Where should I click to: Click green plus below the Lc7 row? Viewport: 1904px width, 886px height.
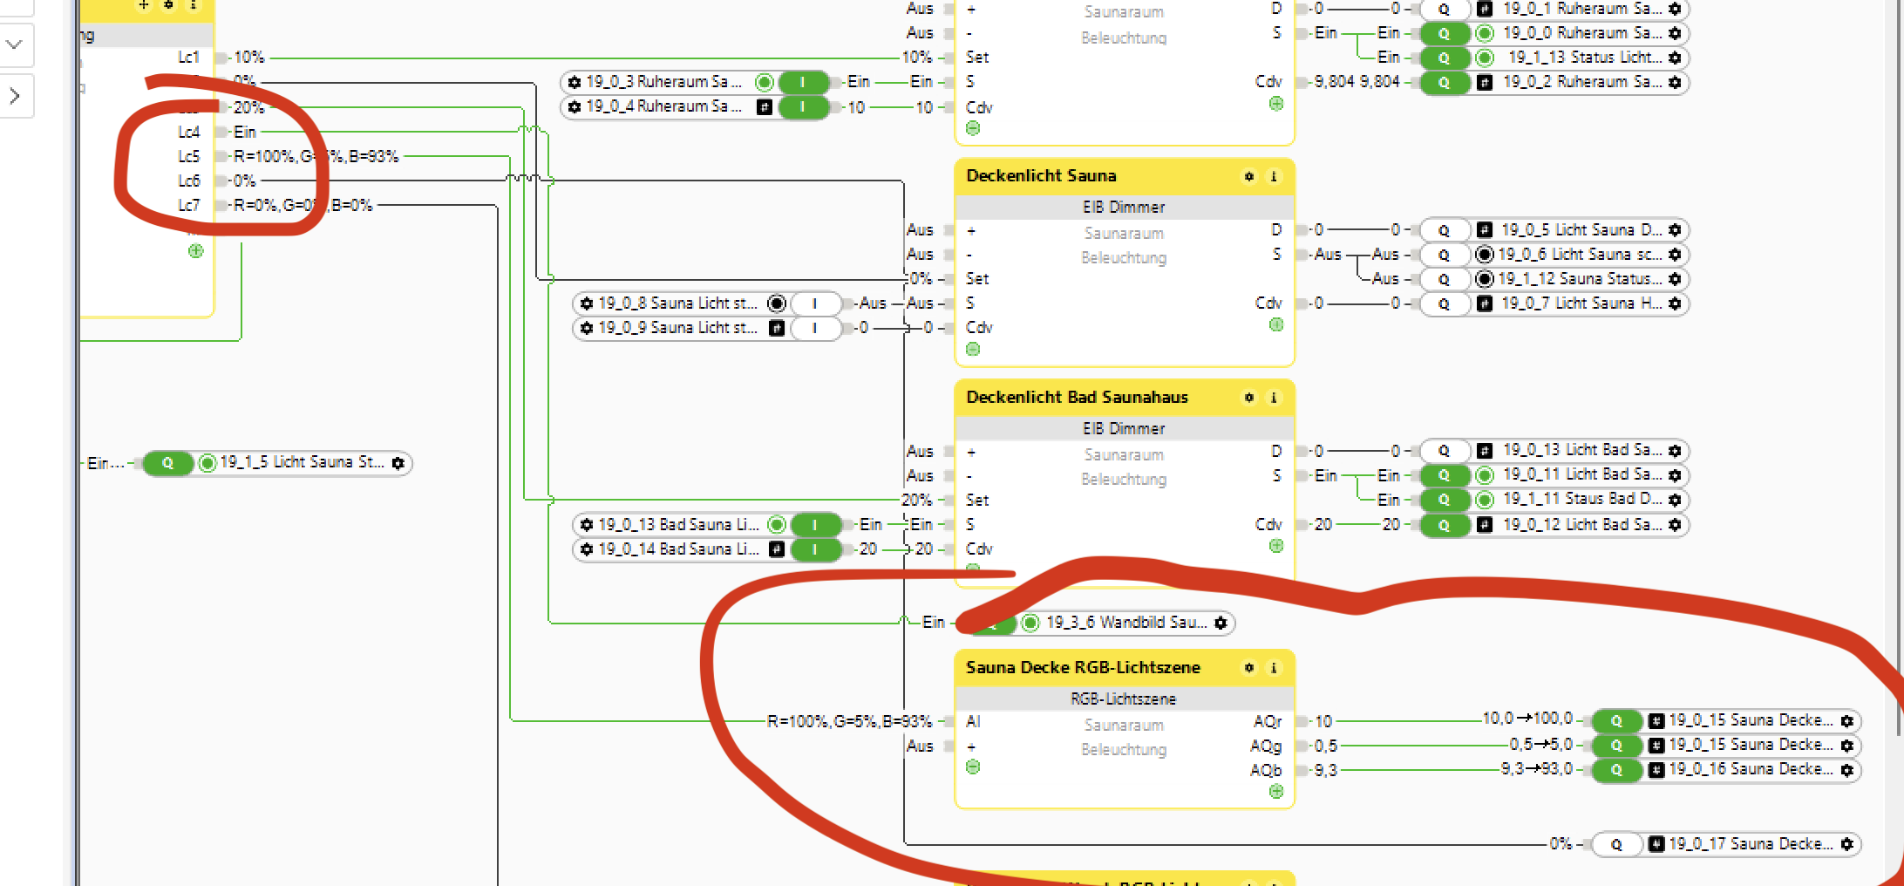coord(195,251)
